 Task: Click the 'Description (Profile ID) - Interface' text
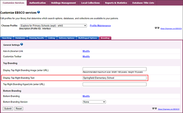coord(35,29)
